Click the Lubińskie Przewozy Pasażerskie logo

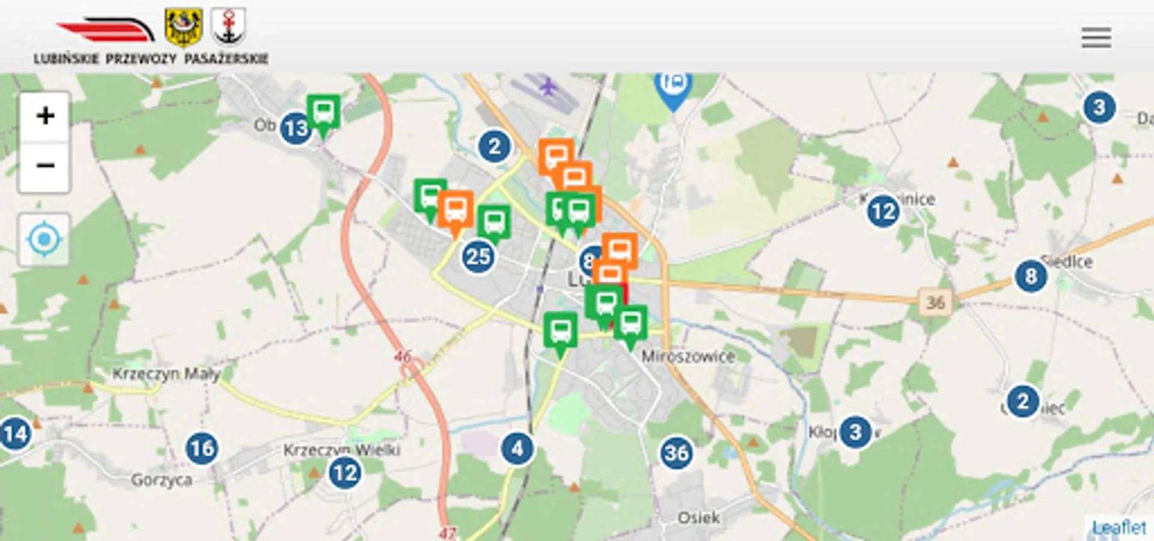pyautogui.click(x=151, y=37)
